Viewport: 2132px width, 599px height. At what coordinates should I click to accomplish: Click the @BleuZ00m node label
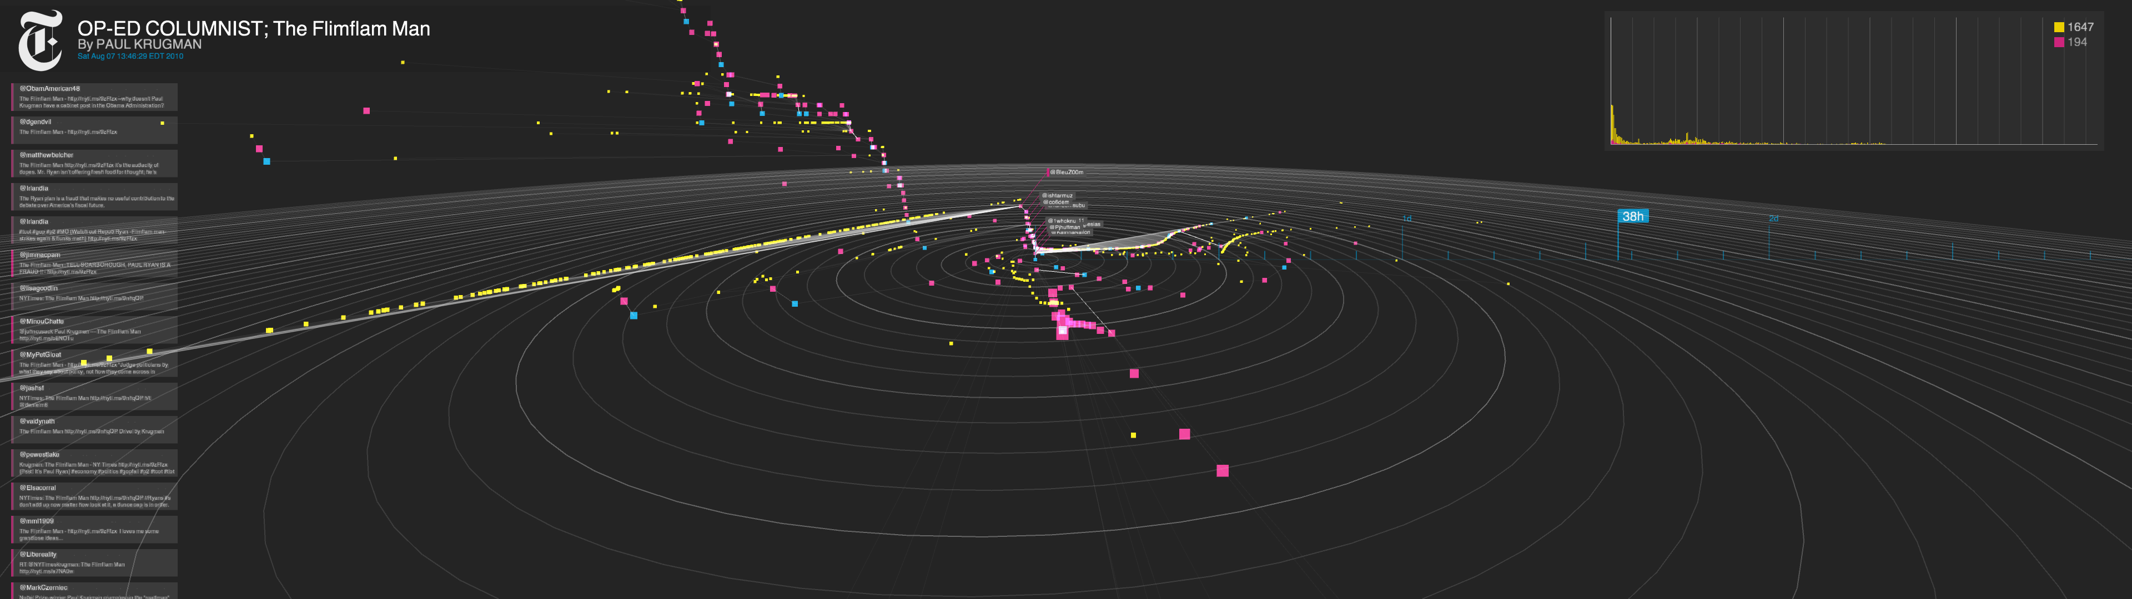(x=1068, y=172)
